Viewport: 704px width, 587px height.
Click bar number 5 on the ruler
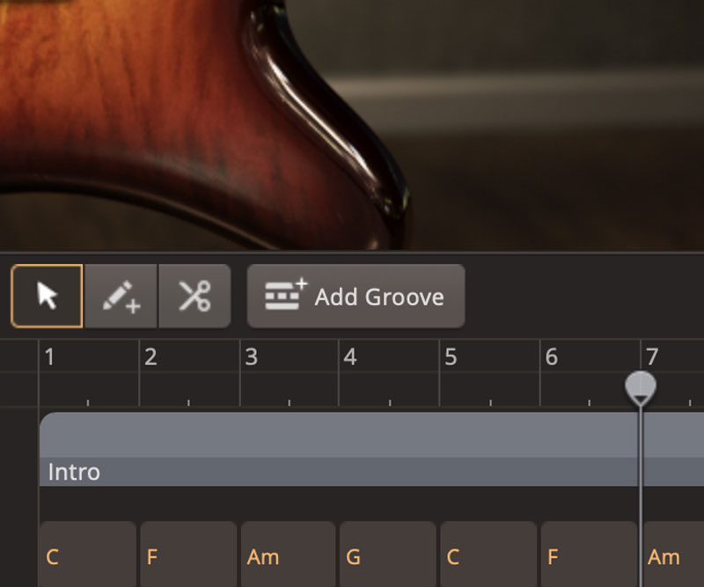(x=451, y=356)
